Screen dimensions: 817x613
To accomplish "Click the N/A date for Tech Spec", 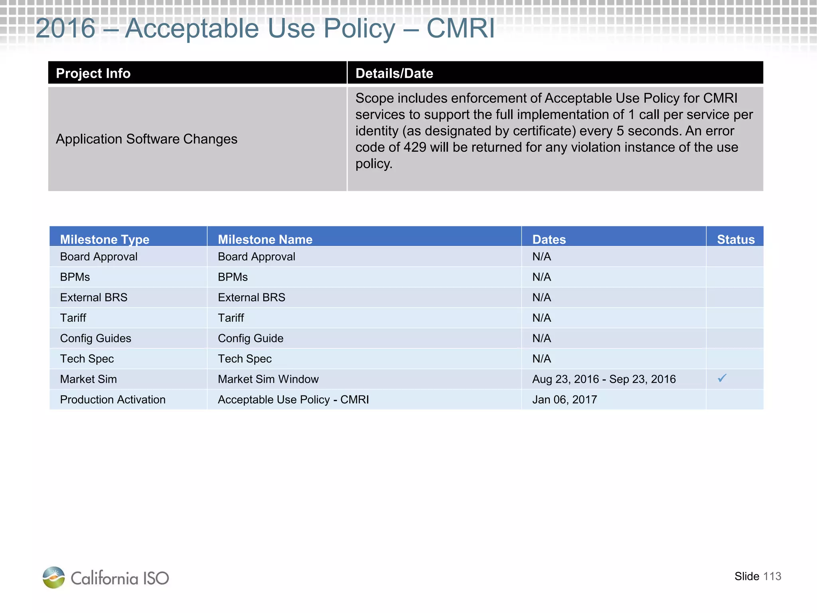I will pos(542,359).
